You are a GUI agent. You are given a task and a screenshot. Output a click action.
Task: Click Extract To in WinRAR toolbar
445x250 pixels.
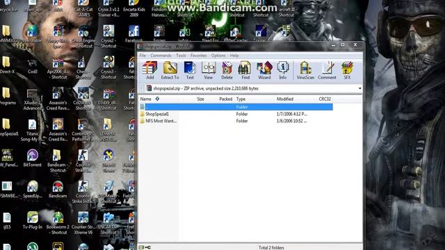pos(170,70)
